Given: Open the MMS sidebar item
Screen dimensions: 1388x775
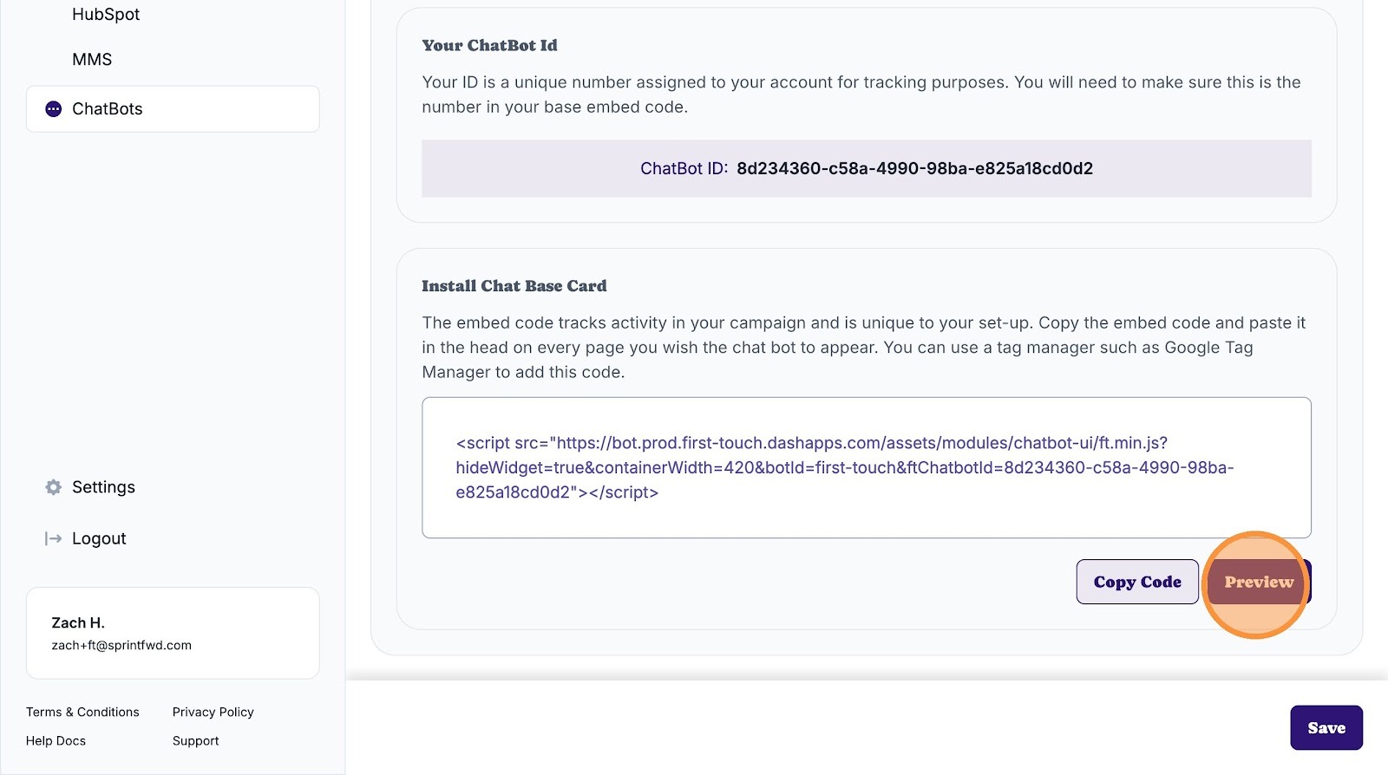Looking at the screenshot, I should coord(92,60).
